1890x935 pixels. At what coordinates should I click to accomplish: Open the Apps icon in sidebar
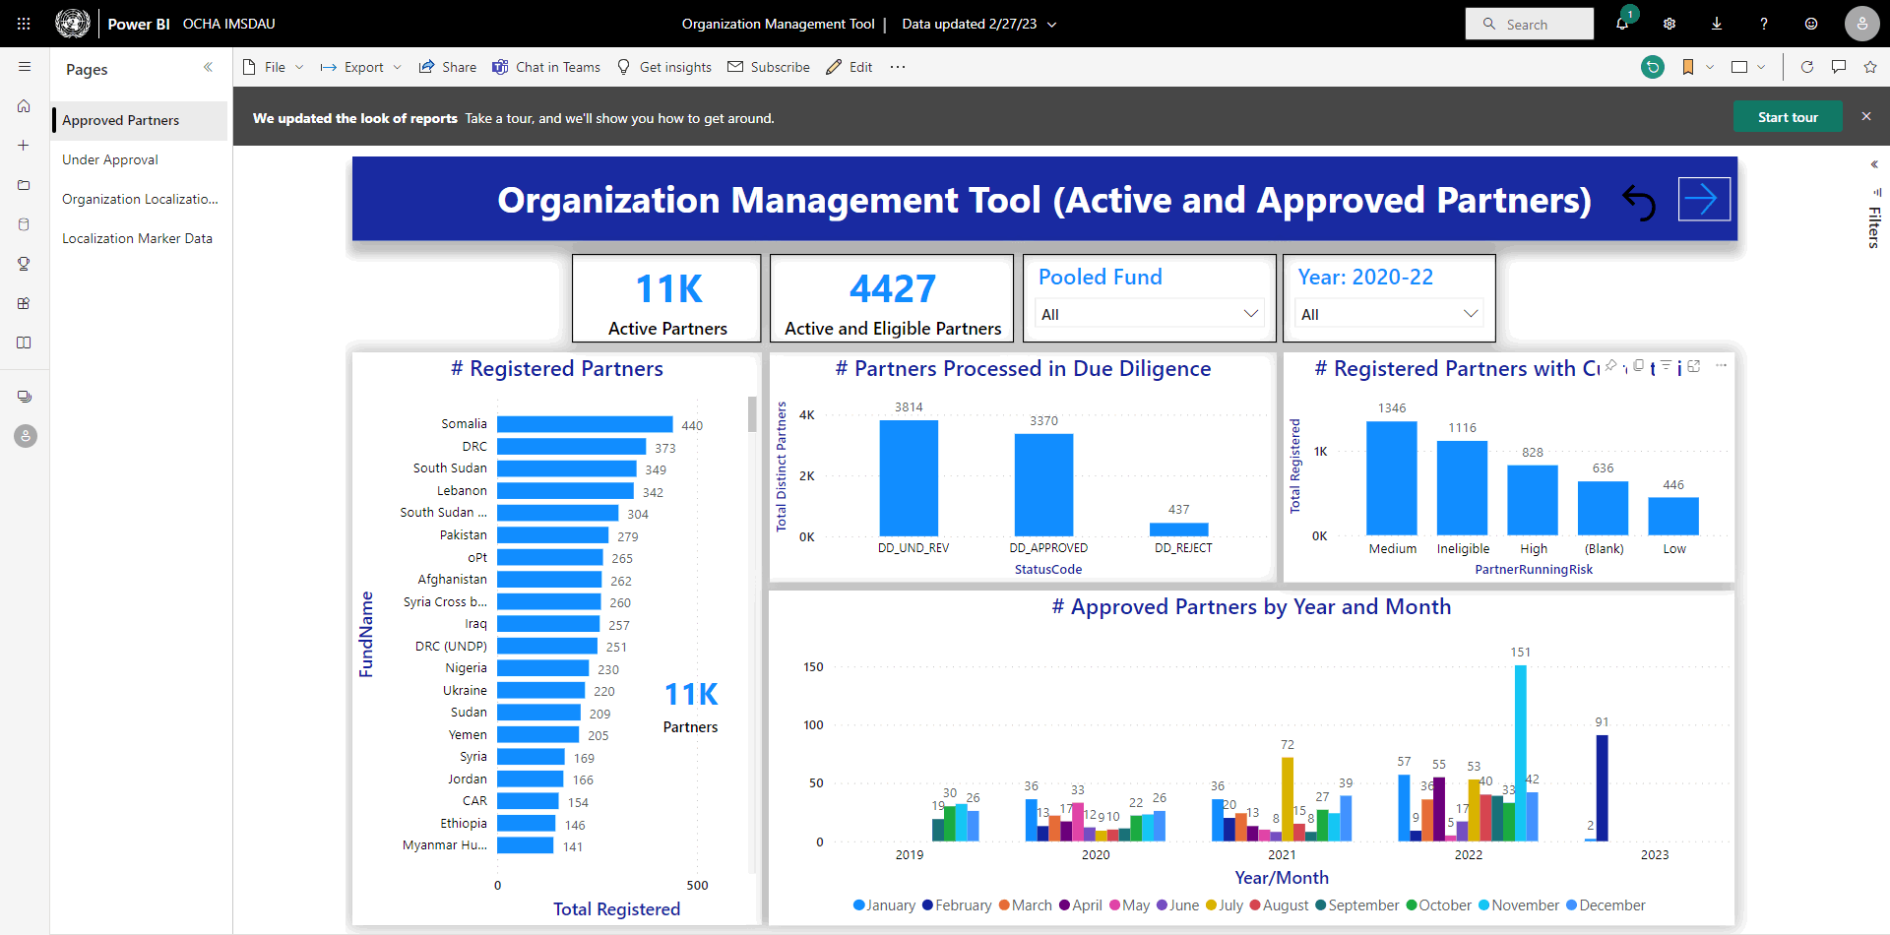pyautogui.click(x=25, y=303)
